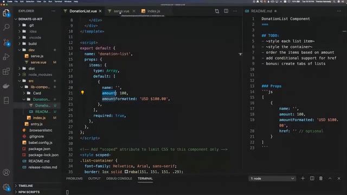This screenshot has height=195, width=347.
Task: Open serve.vue in the file tree
Action: point(38,62)
